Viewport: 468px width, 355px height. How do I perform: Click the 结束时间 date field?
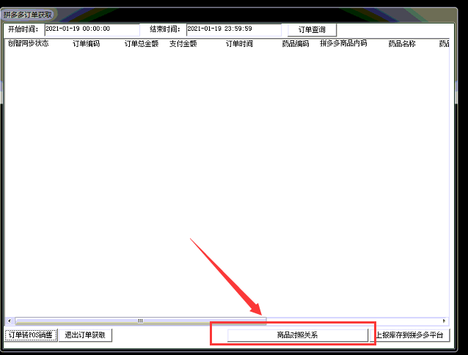click(x=234, y=29)
